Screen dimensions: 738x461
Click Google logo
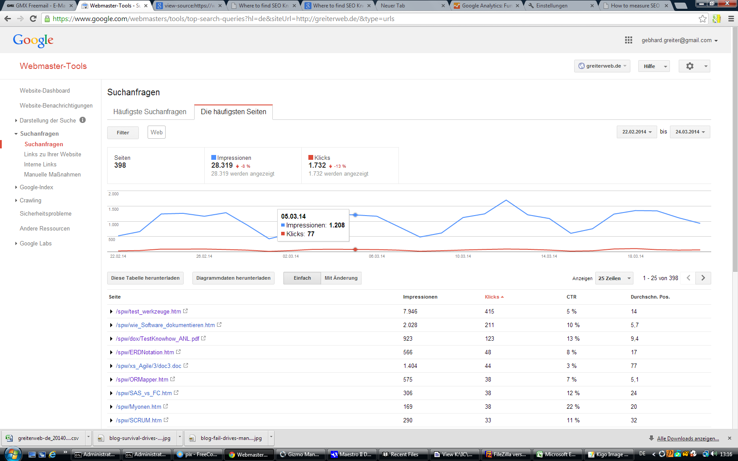(33, 40)
